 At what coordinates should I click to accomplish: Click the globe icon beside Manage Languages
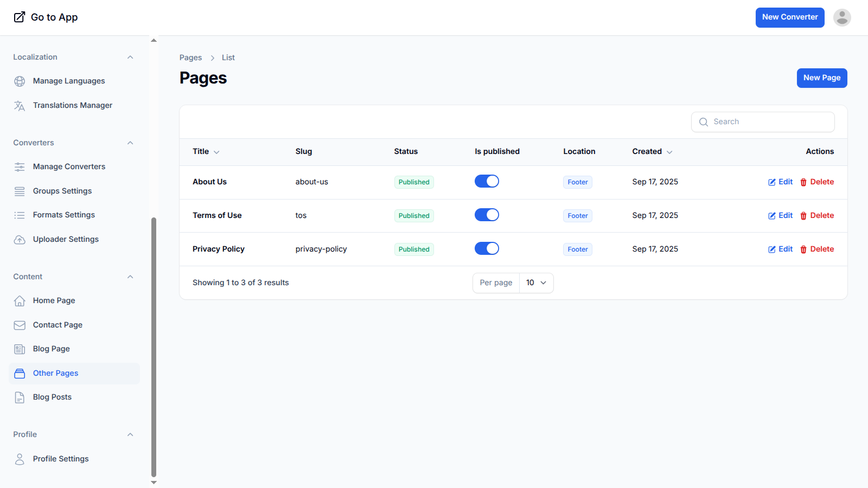tap(20, 81)
